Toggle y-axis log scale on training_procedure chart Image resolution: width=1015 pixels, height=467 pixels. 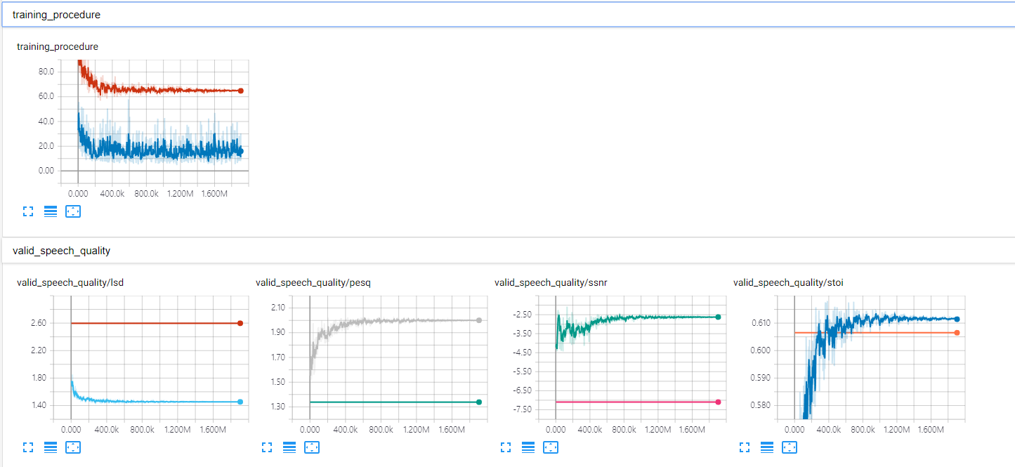[x=50, y=211]
